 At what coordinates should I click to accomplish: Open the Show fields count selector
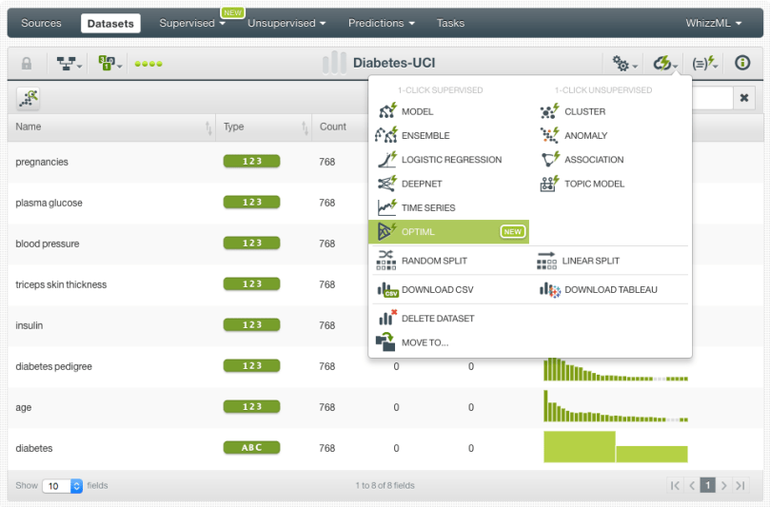[x=62, y=486]
